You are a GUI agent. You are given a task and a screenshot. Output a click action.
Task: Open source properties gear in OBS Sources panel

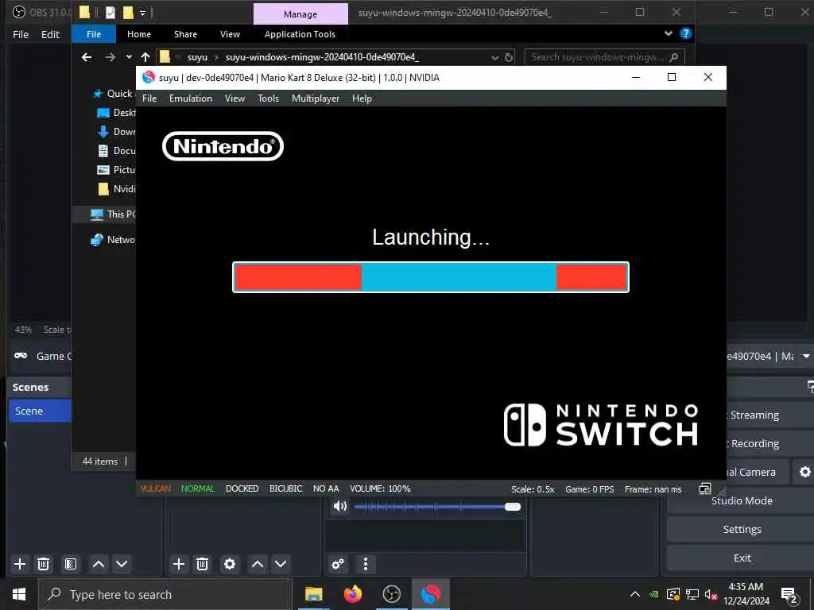tap(230, 564)
